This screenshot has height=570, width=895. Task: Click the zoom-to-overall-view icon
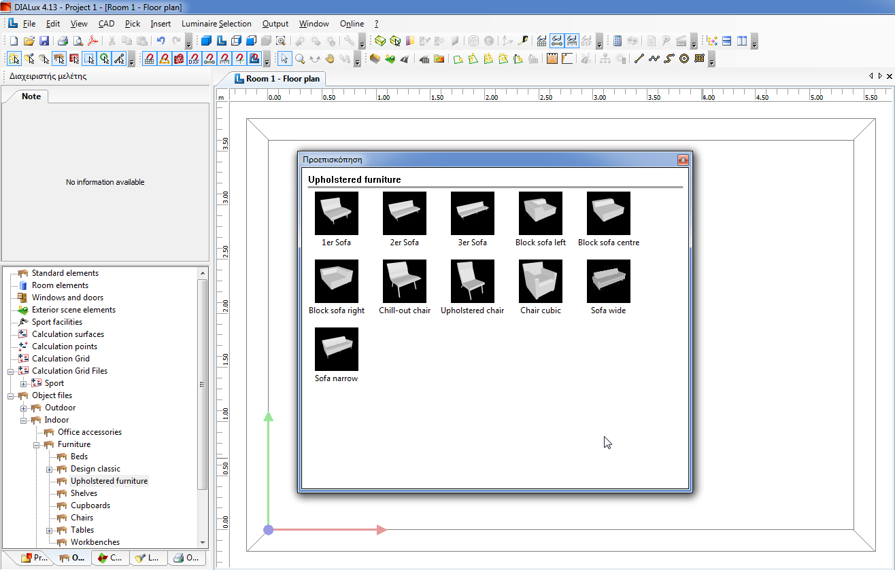pos(280,41)
